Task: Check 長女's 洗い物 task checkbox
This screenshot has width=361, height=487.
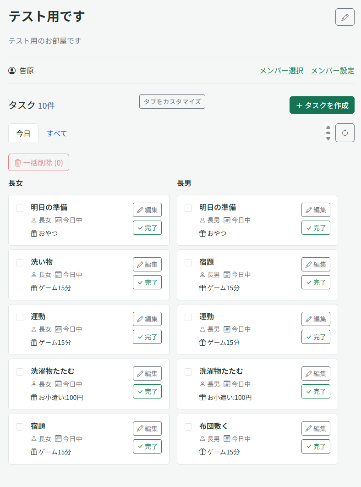Action: (20, 262)
